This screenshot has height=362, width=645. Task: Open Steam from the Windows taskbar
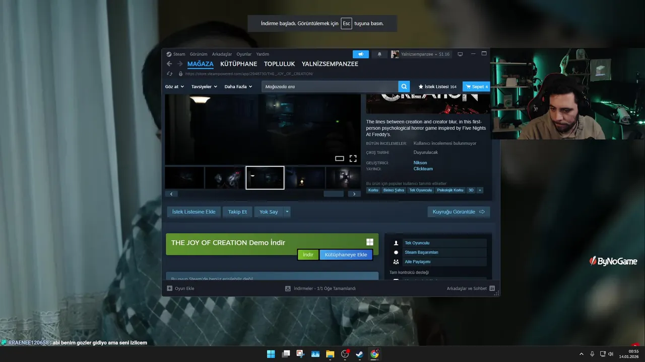point(359,354)
